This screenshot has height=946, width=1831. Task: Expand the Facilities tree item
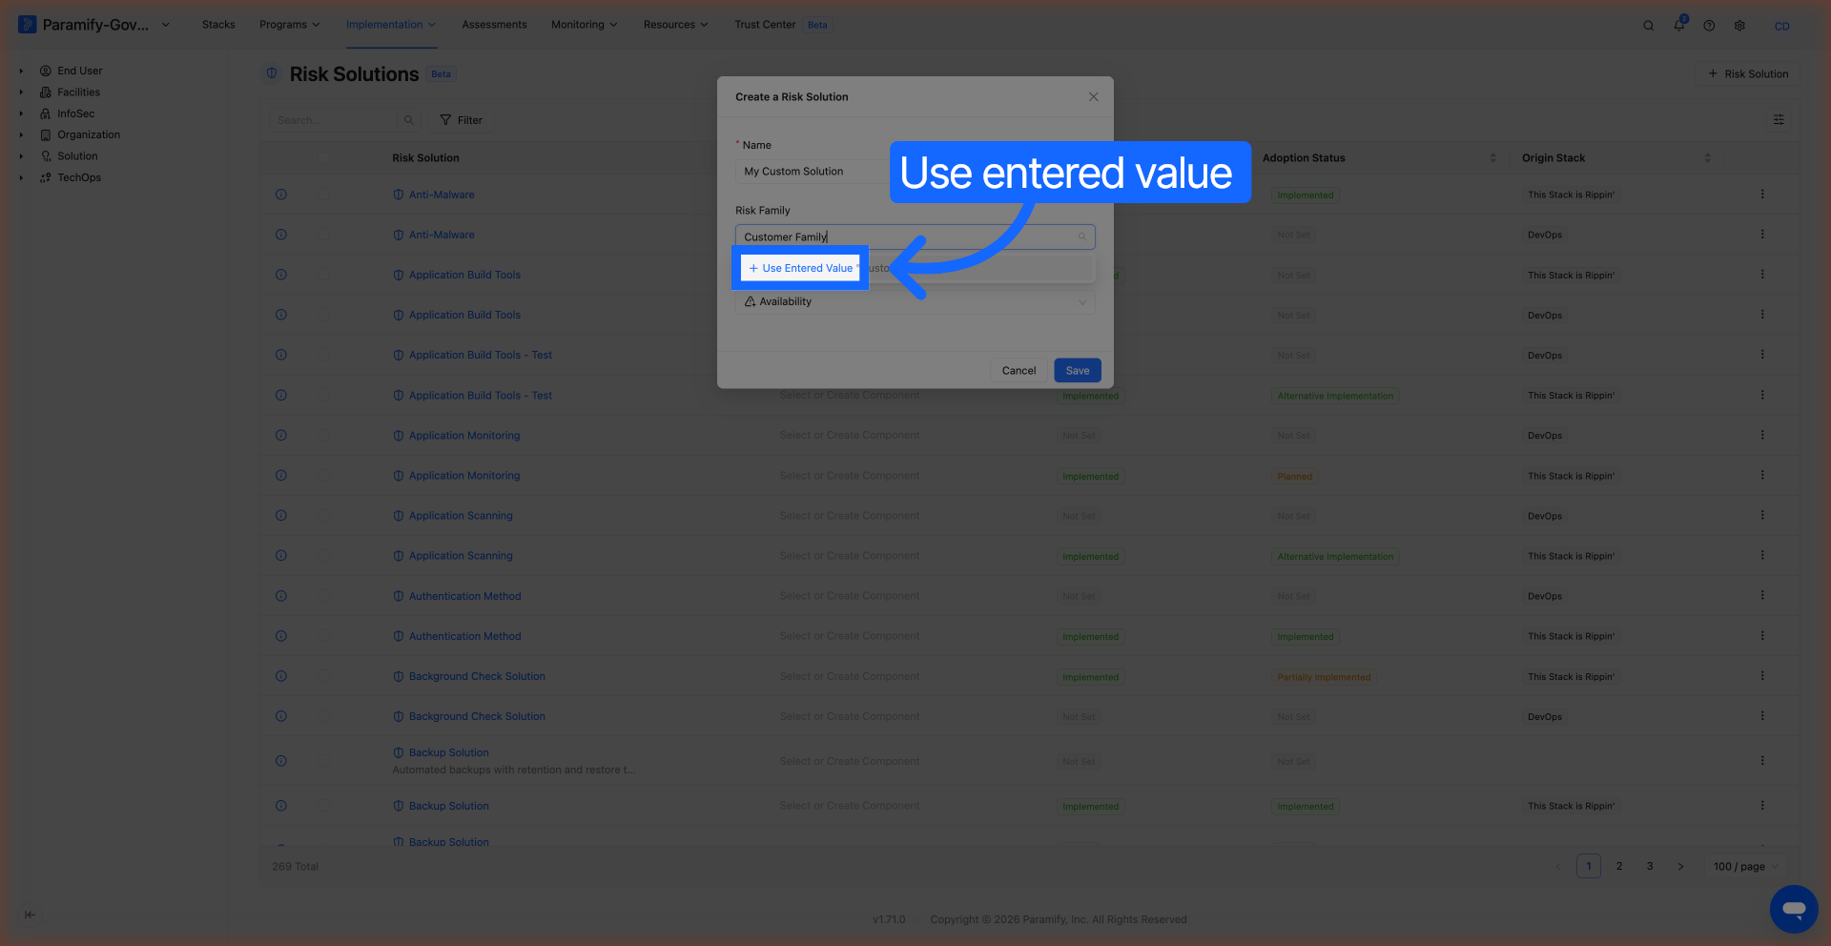coord(21,93)
